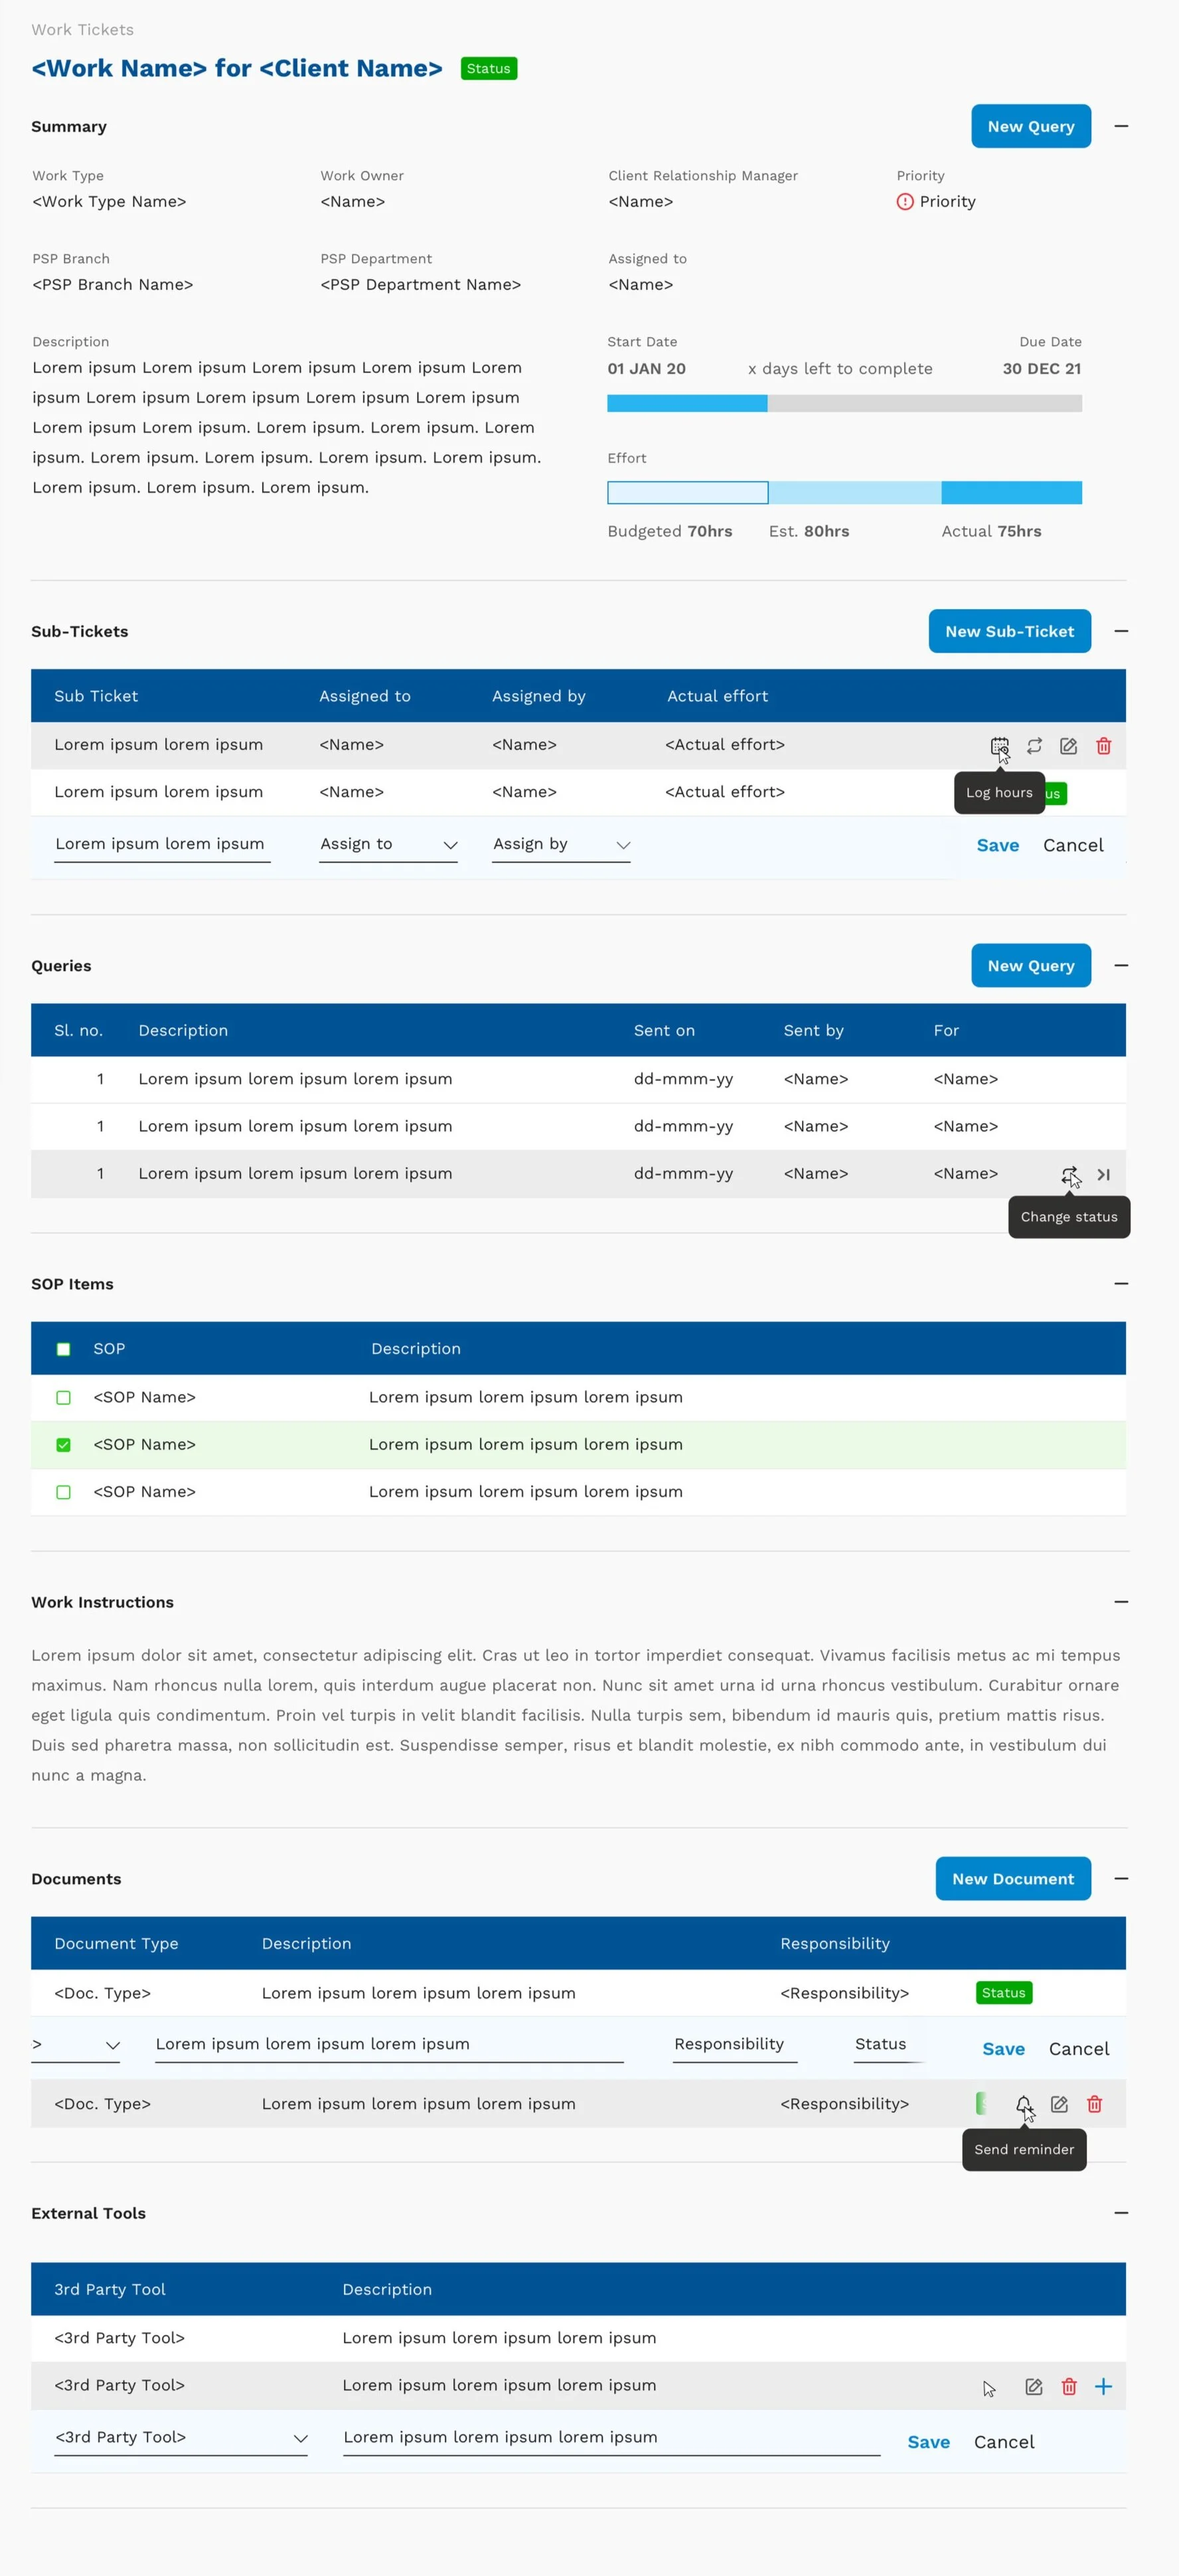The width and height of the screenshot is (1179, 2576).
Task: Collapse the Documents section
Action: (1121, 1879)
